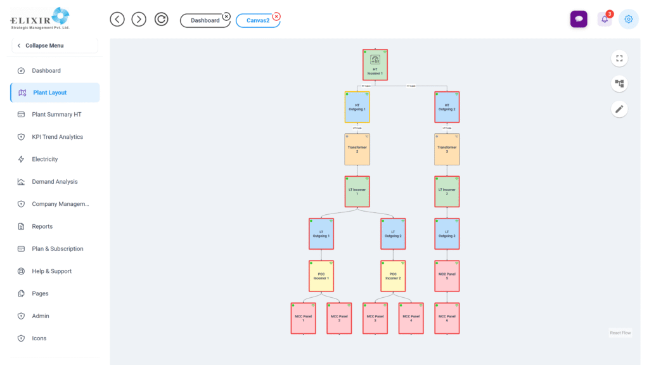
Task: Select the Transformer 2 node
Action: [357, 150]
